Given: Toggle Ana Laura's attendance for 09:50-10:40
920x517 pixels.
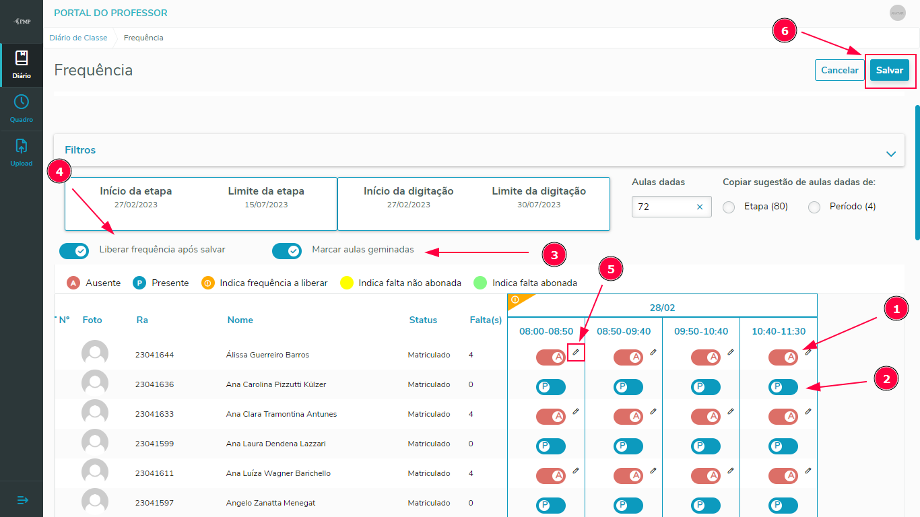Looking at the screenshot, I should 706,446.
